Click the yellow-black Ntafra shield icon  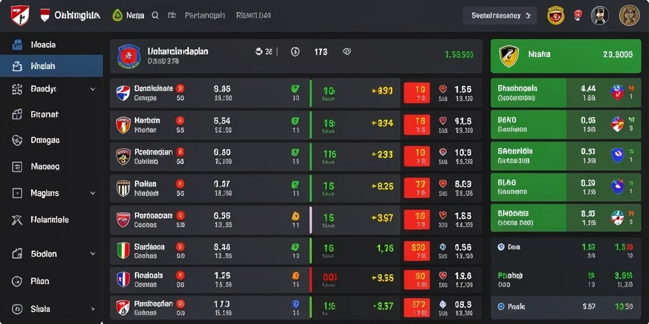click(509, 56)
